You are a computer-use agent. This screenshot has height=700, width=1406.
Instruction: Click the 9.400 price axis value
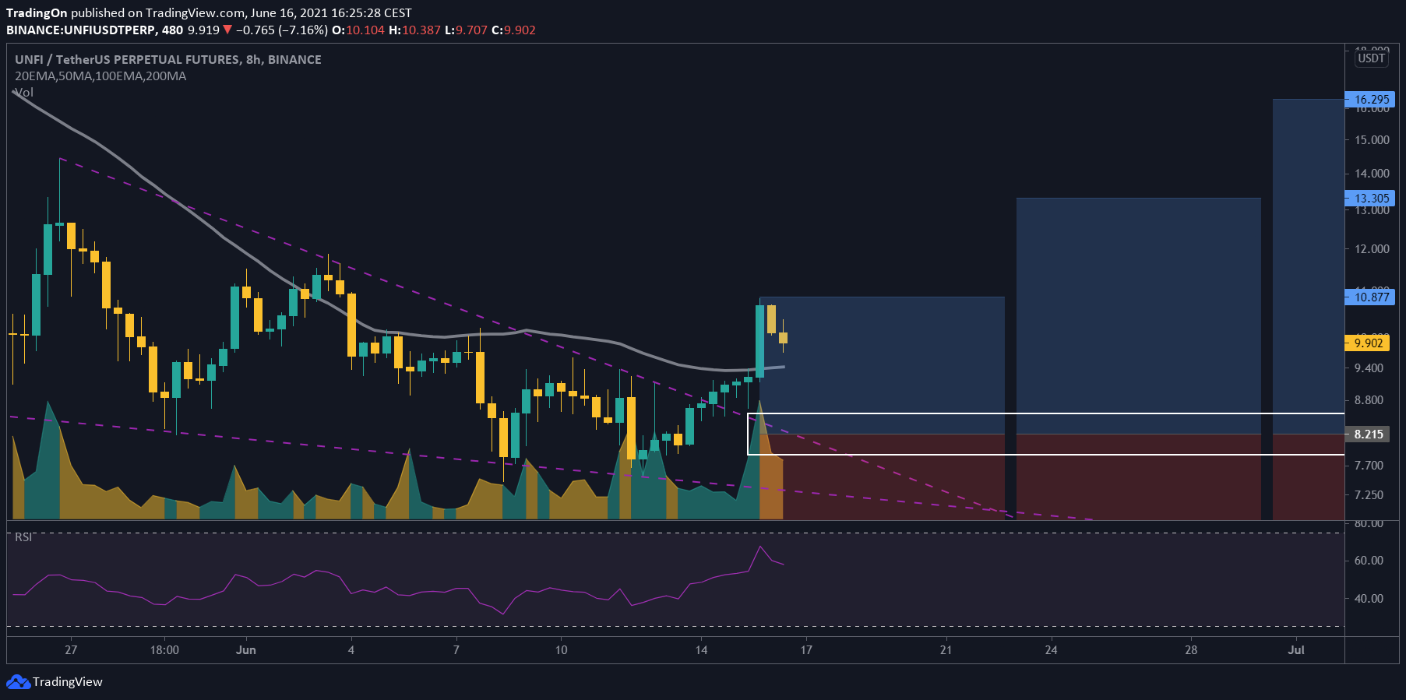[1369, 368]
